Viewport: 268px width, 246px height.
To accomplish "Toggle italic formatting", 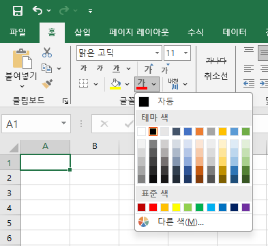I will pyautogui.click(x=100, y=68).
